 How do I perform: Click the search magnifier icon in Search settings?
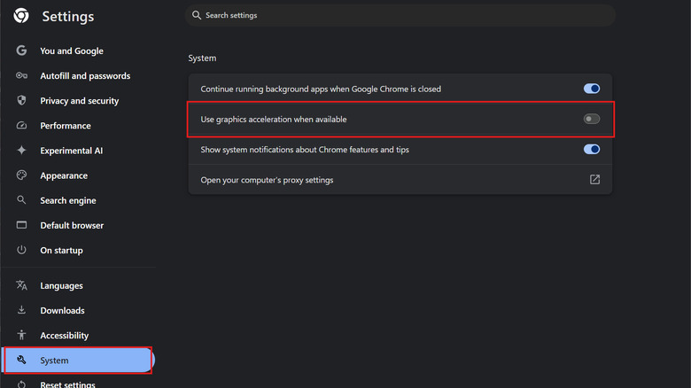pyautogui.click(x=197, y=15)
